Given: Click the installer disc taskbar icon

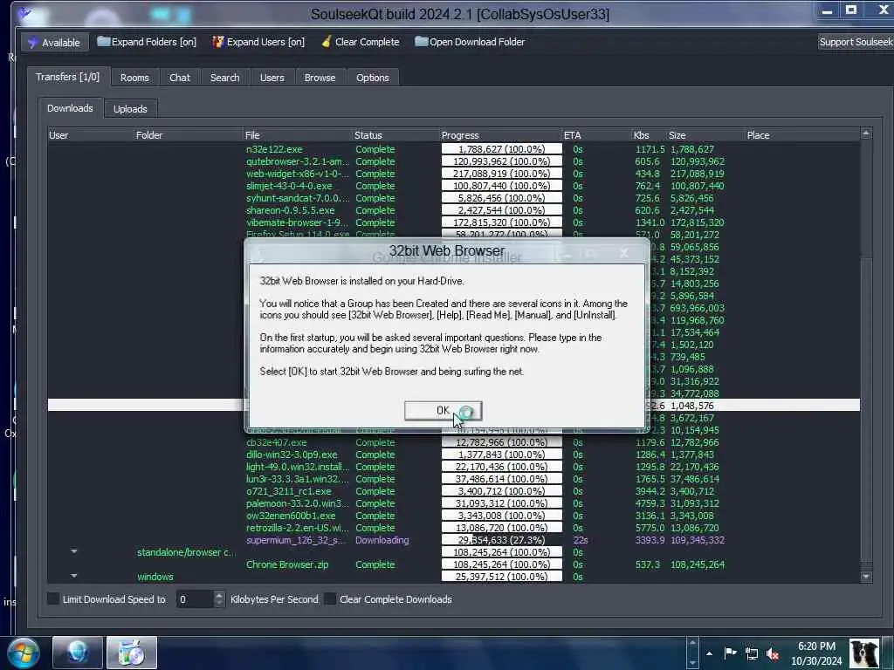Looking at the screenshot, I should 132,653.
